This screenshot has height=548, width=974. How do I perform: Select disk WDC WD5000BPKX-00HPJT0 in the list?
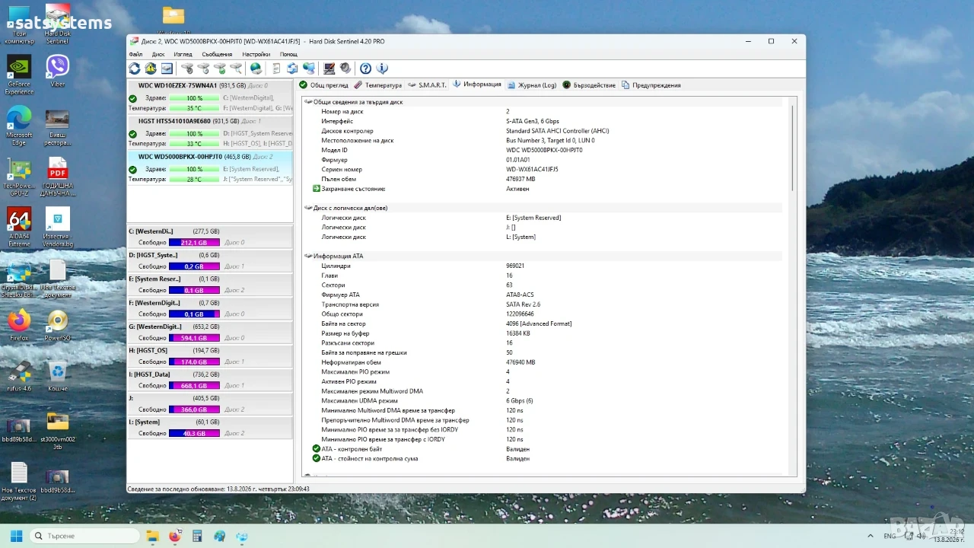[209, 168]
